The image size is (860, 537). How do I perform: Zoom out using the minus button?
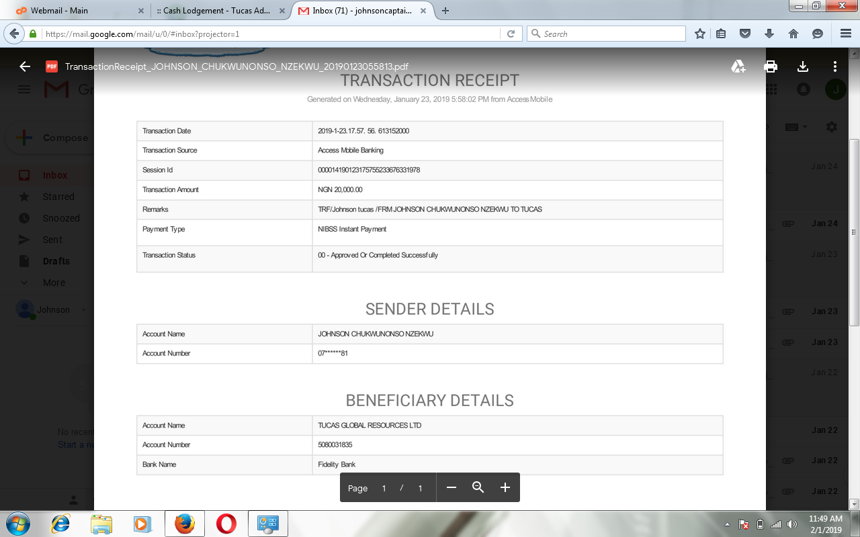[x=451, y=488]
